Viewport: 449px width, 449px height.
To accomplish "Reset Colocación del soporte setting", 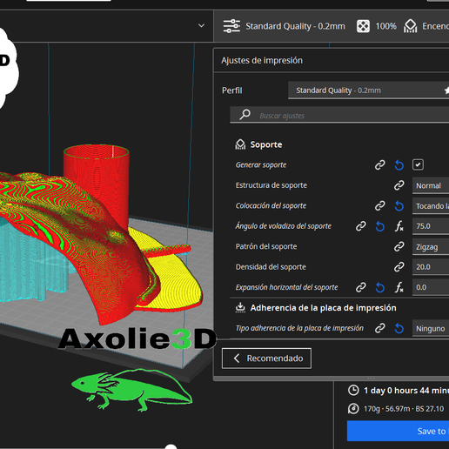I will pyautogui.click(x=399, y=205).
